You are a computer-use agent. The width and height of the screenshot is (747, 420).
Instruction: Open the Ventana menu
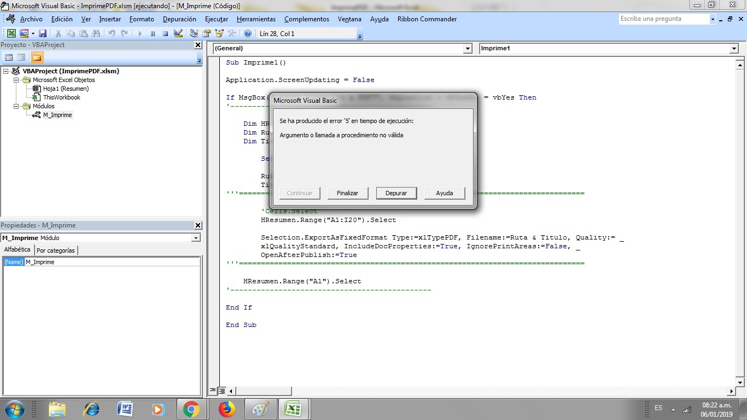coord(349,19)
